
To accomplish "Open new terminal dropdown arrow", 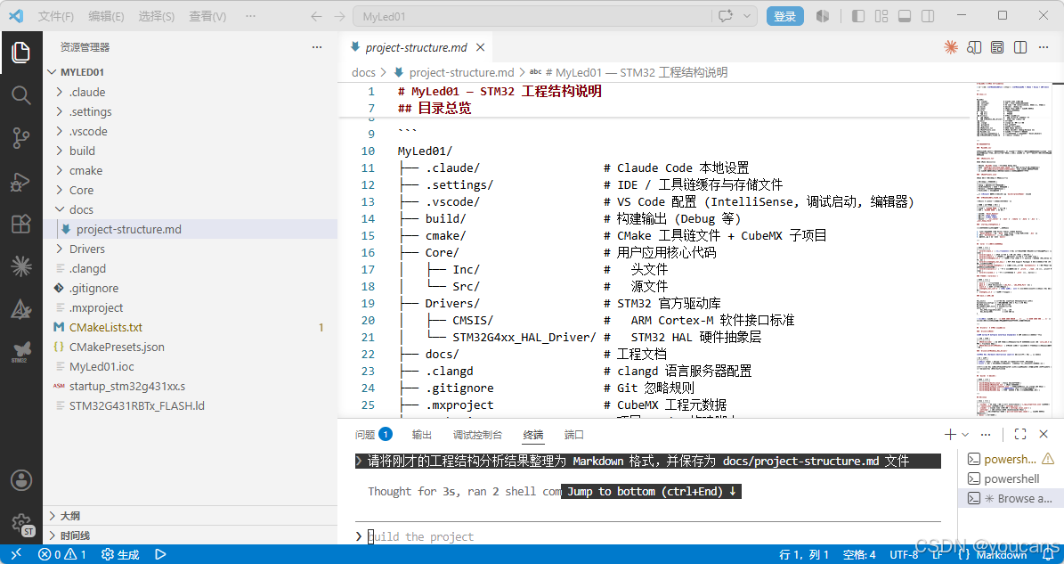I will [965, 435].
